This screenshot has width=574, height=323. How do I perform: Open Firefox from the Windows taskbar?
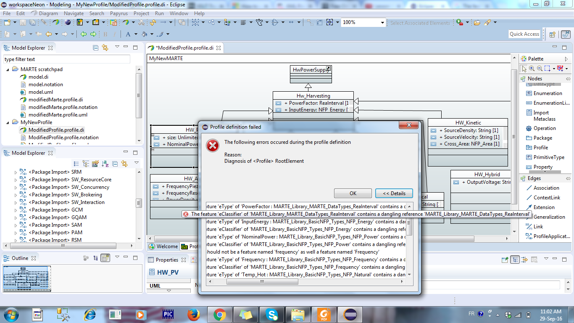click(193, 314)
